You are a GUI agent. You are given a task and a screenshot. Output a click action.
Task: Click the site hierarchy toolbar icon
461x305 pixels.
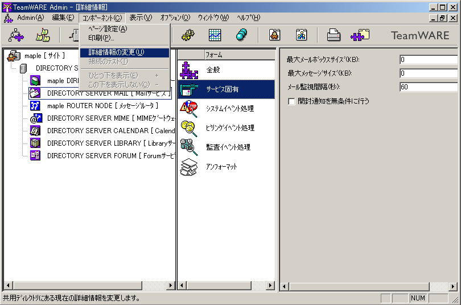tap(16, 35)
